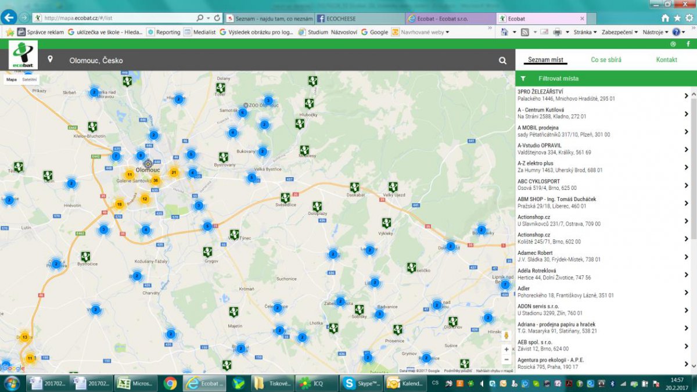Select the green collection marker at Dolany
The height and width of the screenshot is (392, 697).
(x=220, y=88)
